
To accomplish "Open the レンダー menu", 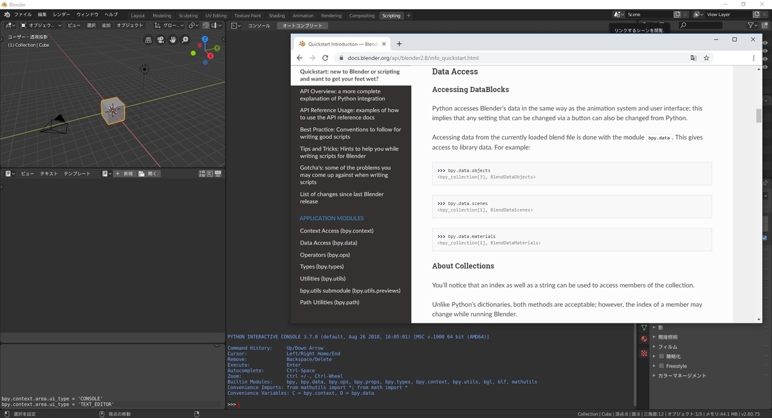I will click(62, 15).
